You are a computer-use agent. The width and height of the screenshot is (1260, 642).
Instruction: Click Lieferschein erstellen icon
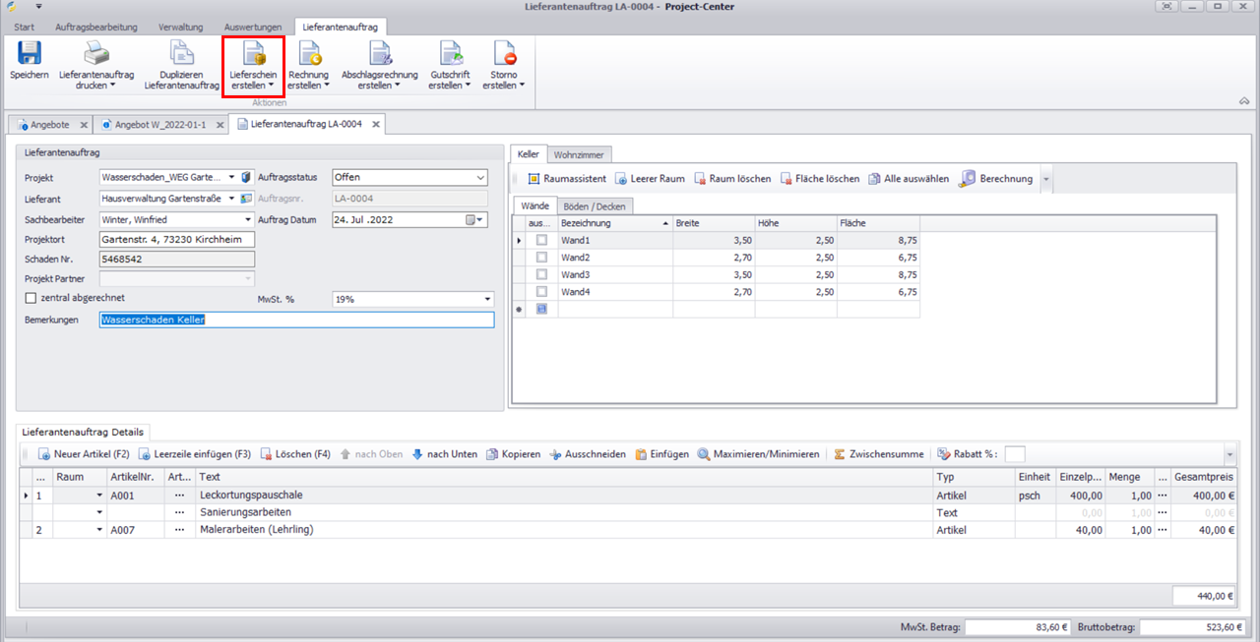pos(254,54)
